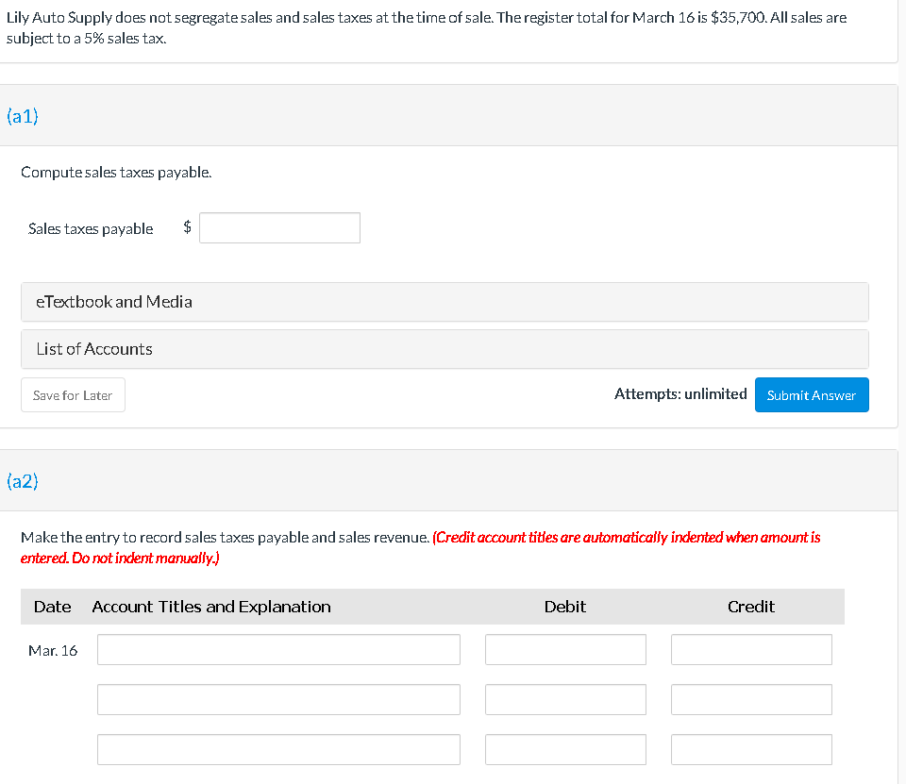Select the (a2) section header
The height and width of the screenshot is (784, 906).
coord(21,480)
